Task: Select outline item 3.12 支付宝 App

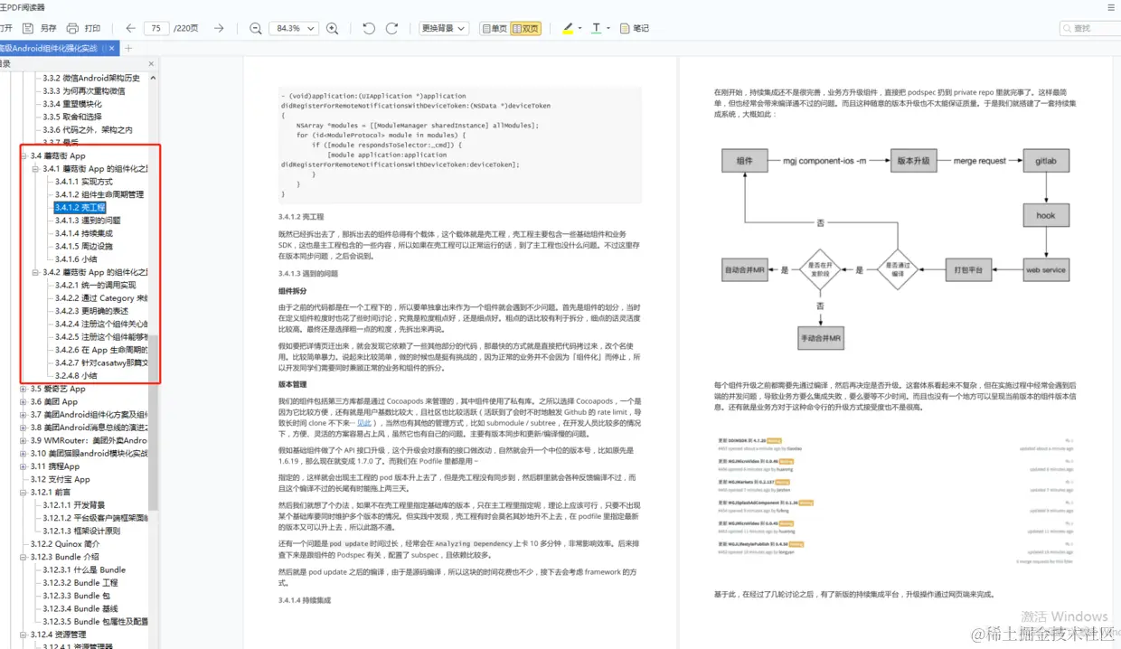Action: [x=61, y=479]
